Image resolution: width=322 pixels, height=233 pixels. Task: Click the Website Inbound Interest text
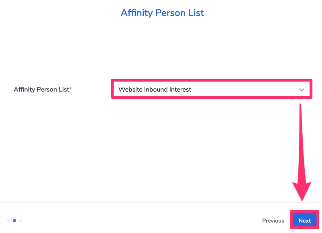pyautogui.click(x=154, y=90)
